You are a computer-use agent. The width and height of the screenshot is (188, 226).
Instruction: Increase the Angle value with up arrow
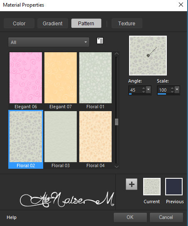click(144, 88)
